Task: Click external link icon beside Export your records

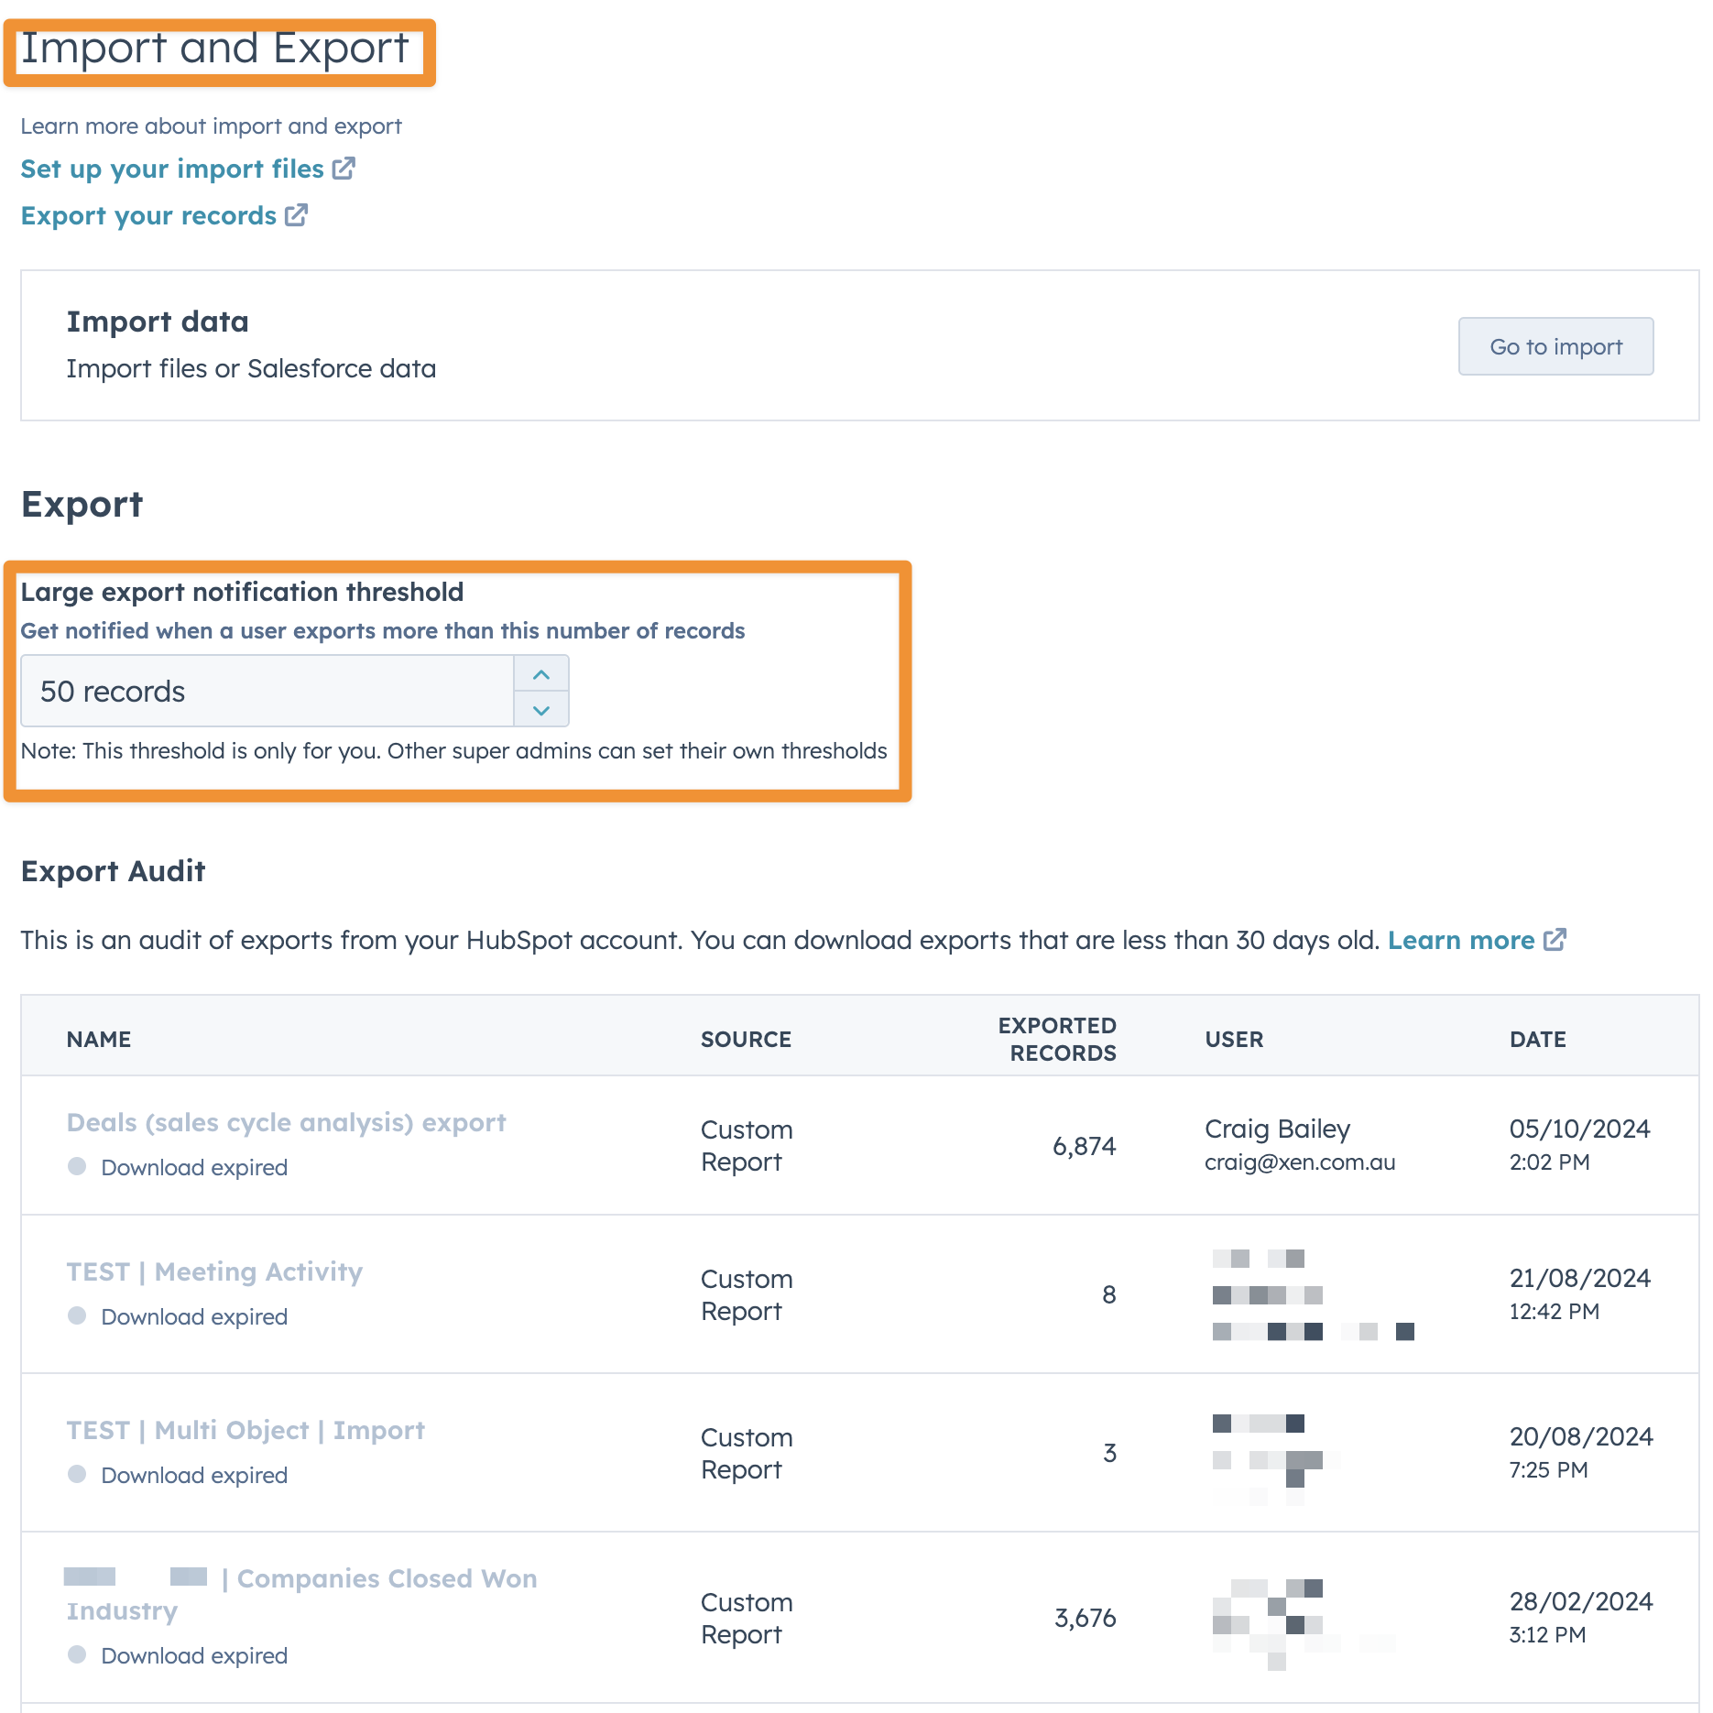Action: tap(296, 215)
